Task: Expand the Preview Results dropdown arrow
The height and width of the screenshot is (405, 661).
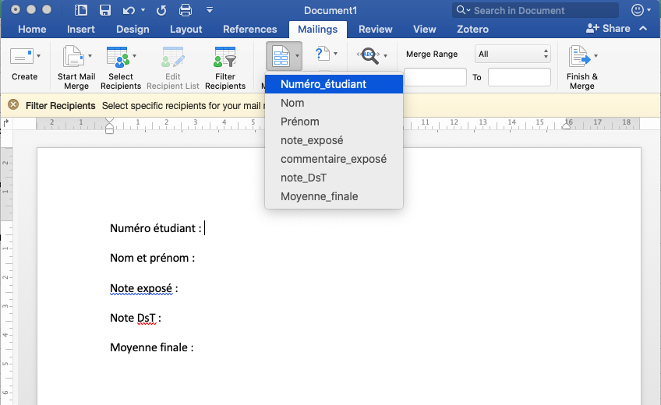Action: click(385, 55)
